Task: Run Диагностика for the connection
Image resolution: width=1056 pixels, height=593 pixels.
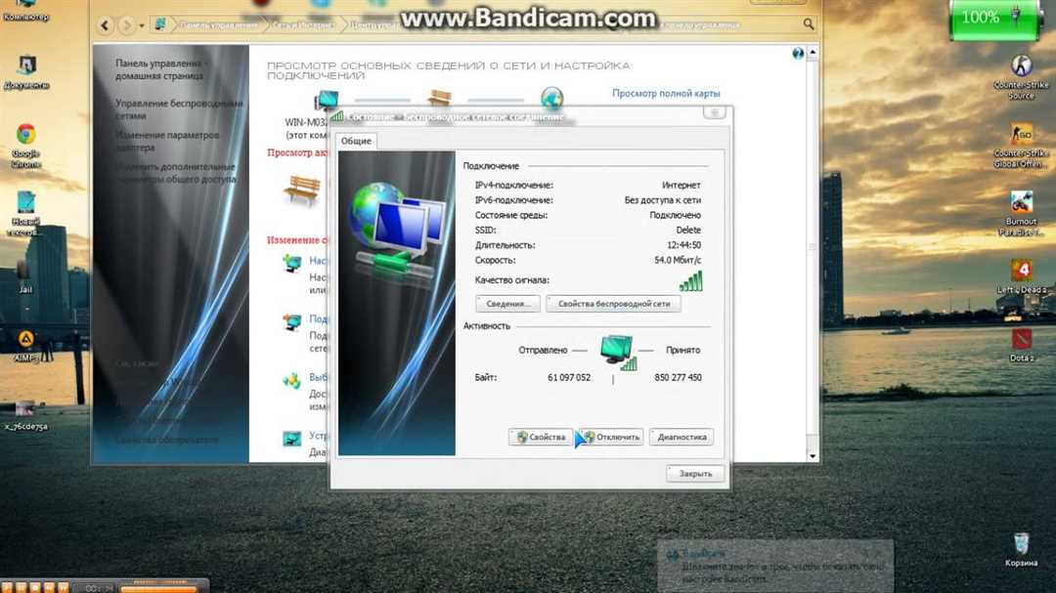Action: pos(682,437)
